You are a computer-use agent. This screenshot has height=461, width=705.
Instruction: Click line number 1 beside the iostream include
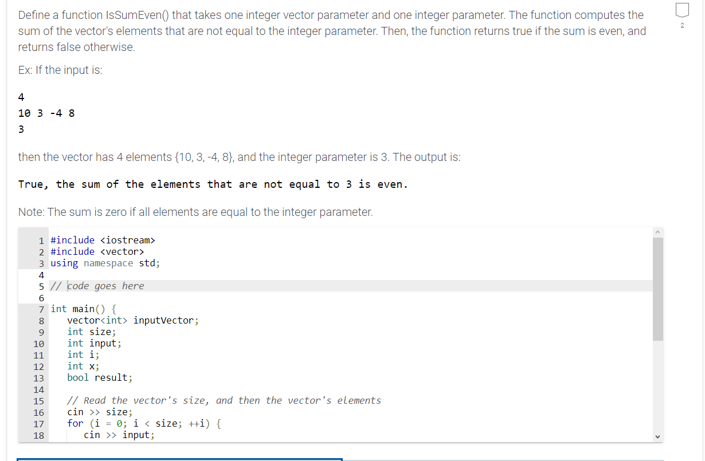pos(41,240)
